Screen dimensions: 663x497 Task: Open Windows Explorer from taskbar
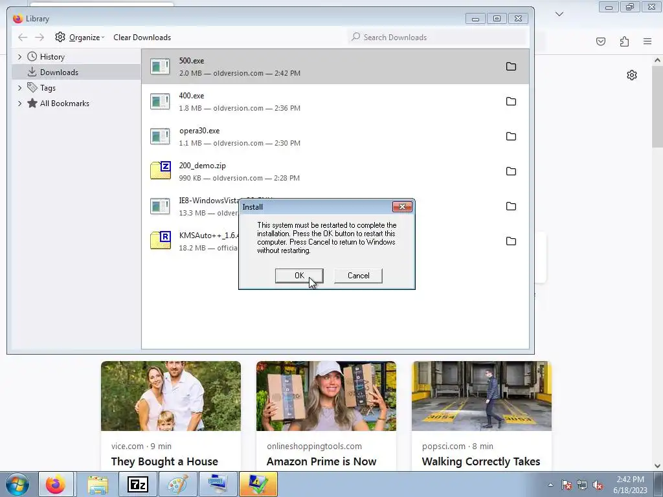tap(98, 484)
